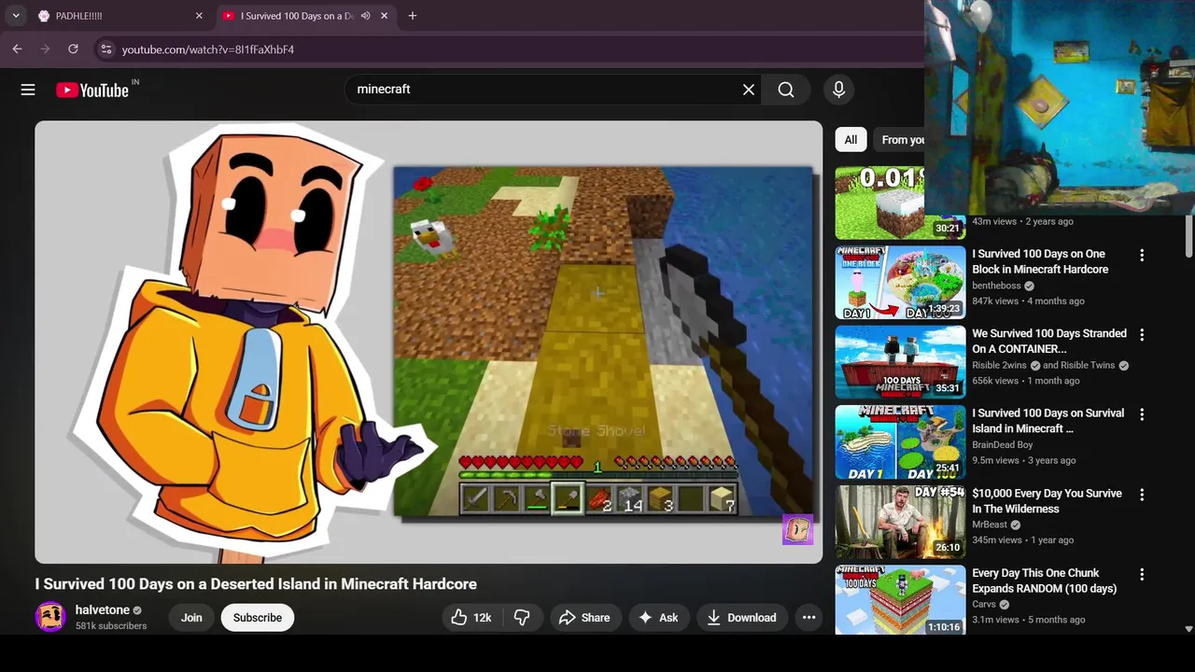The image size is (1195, 672).
Task: Click the 581k subscribers text
Action: coord(111,626)
